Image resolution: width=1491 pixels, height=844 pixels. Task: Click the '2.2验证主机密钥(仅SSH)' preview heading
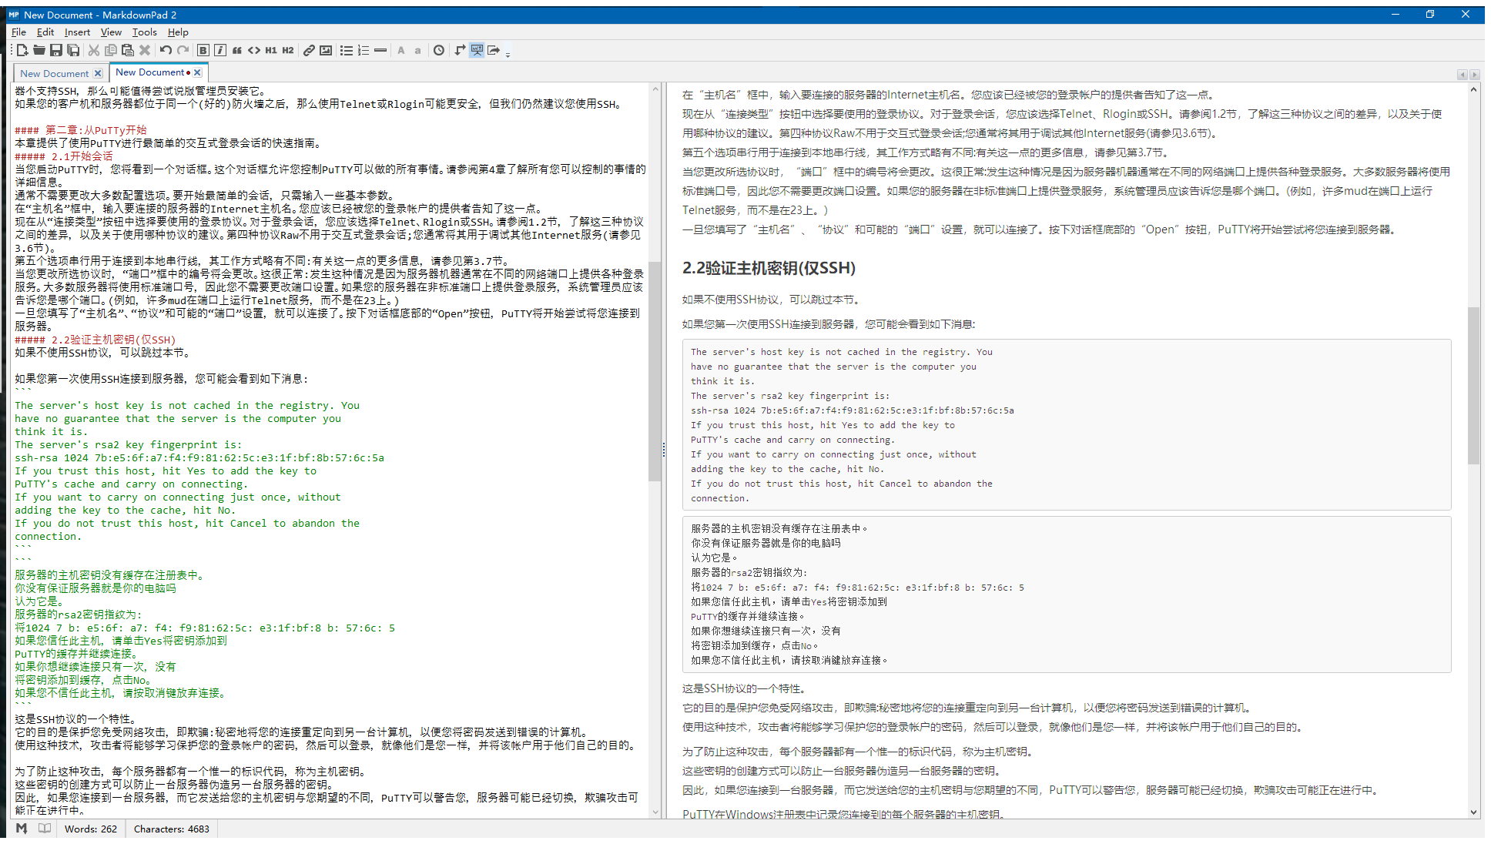coord(769,268)
